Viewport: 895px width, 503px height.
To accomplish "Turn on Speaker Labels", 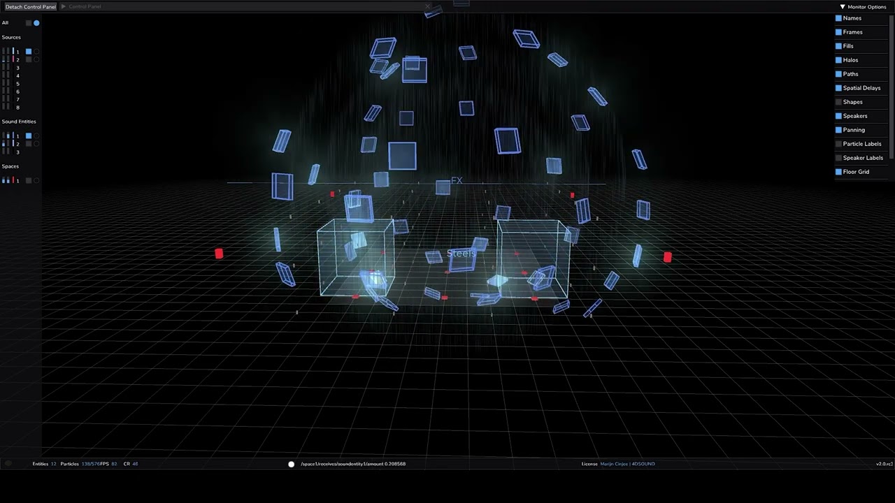I will (x=839, y=158).
